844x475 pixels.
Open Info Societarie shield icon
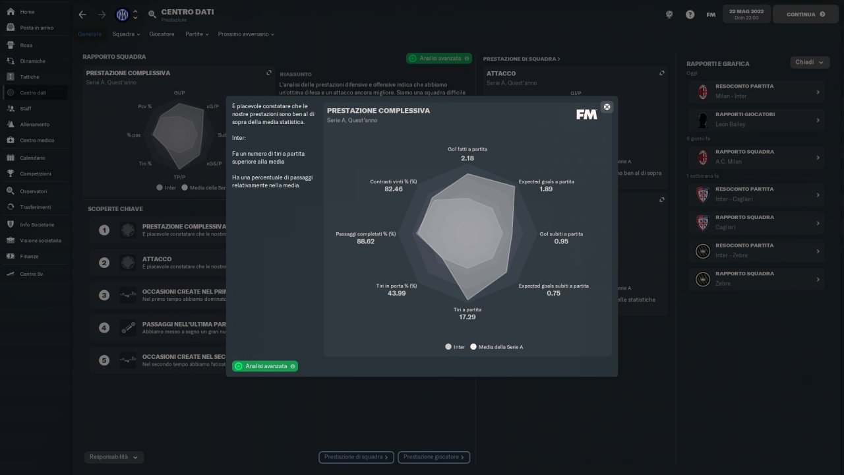(x=11, y=225)
